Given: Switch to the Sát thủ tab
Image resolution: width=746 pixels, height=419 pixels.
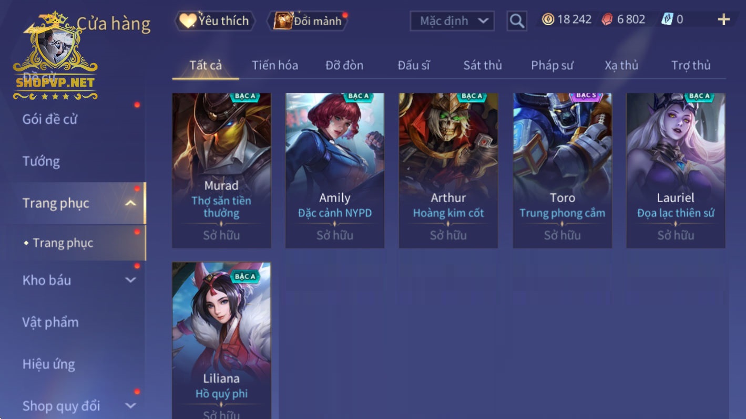Looking at the screenshot, I should point(483,65).
